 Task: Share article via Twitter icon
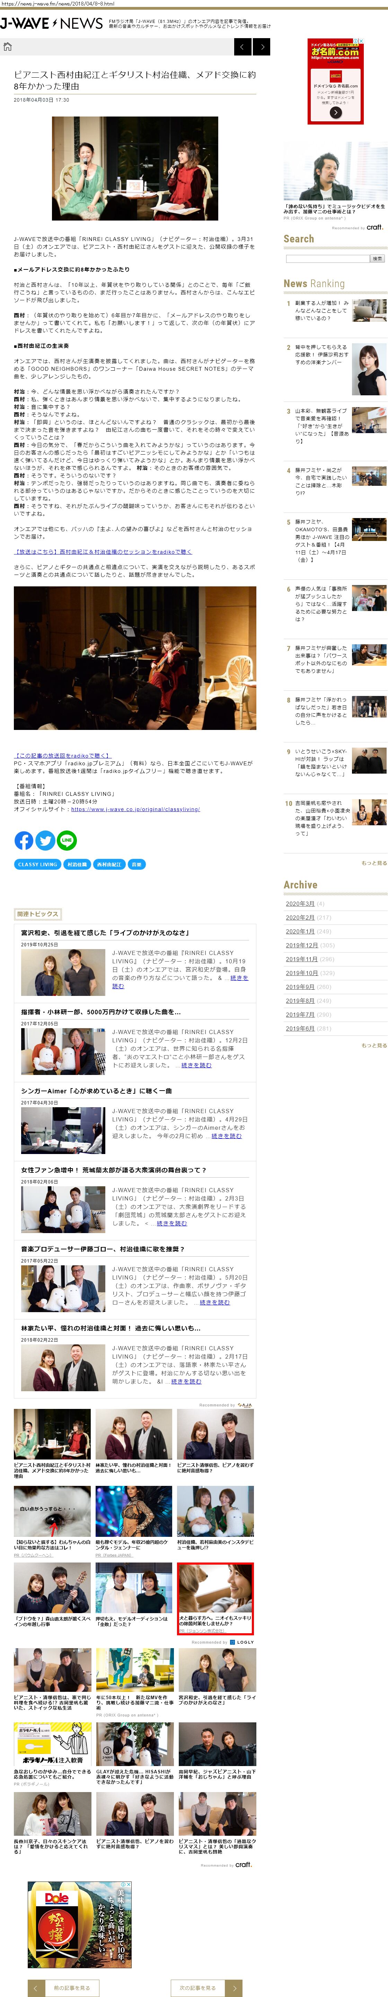(x=46, y=840)
